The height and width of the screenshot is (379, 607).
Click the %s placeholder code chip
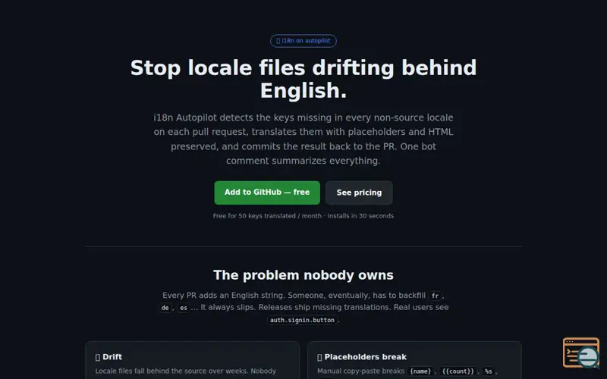pyautogui.click(x=488, y=371)
